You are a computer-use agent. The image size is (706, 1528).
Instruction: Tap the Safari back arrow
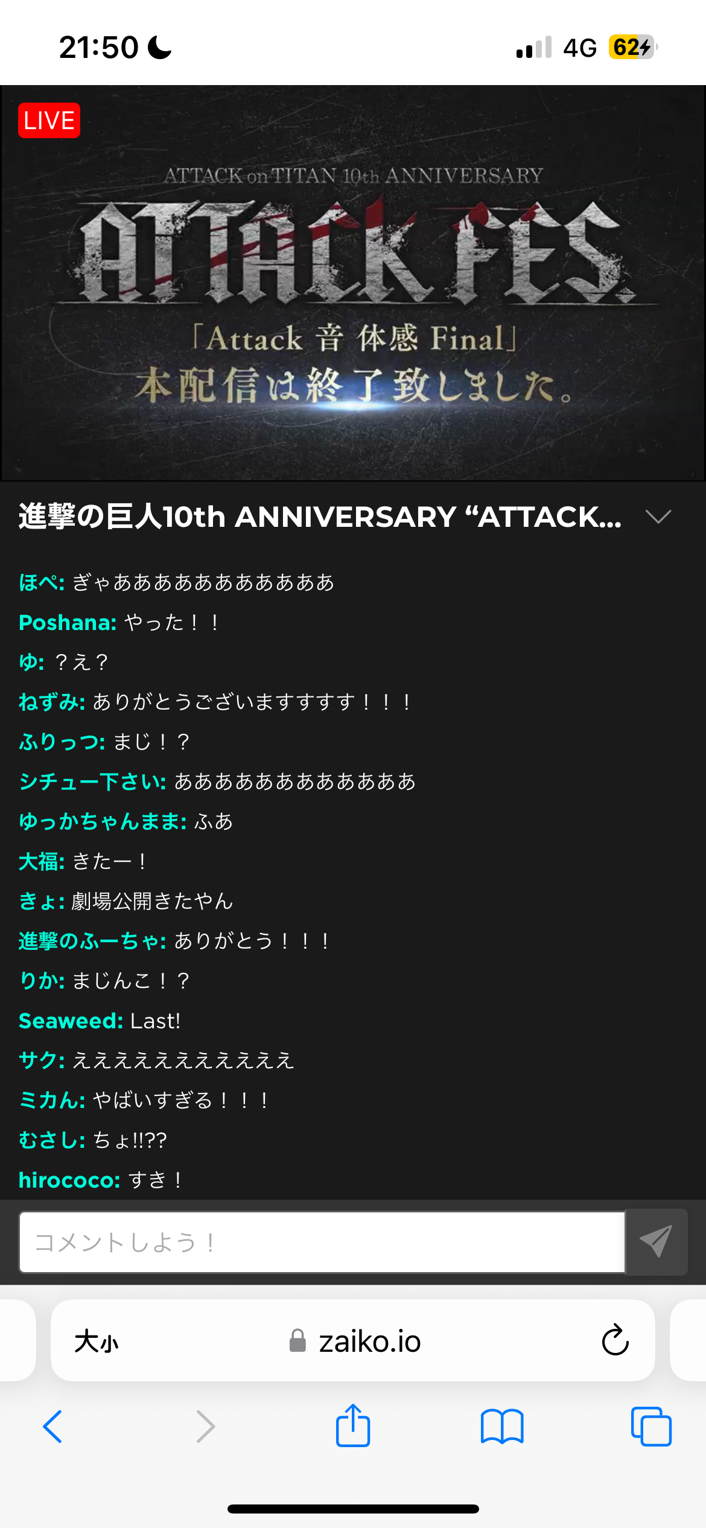tap(52, 1427)
